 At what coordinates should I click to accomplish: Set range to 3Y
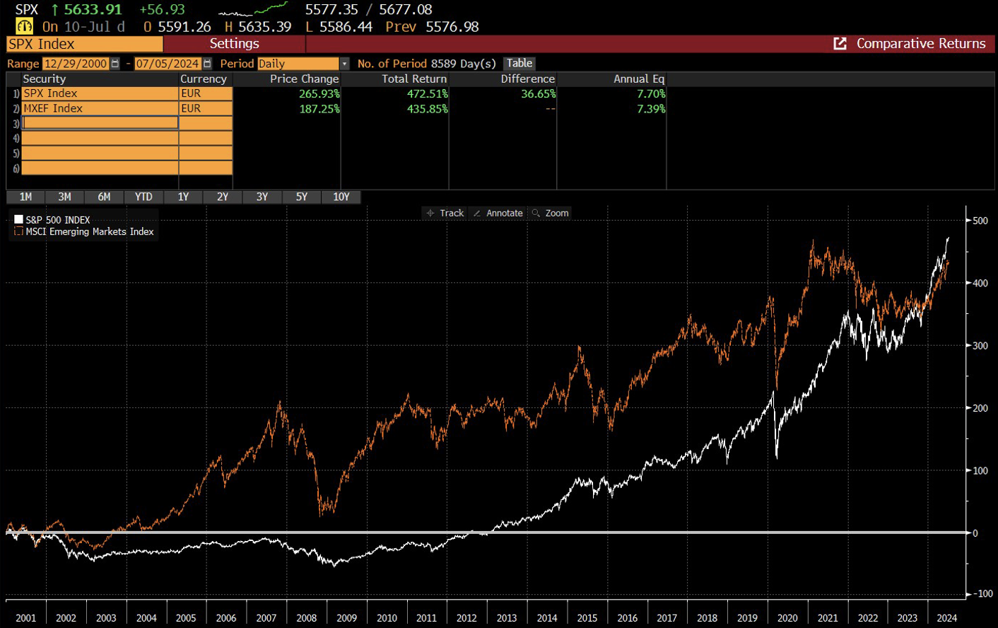pos(262,197)
